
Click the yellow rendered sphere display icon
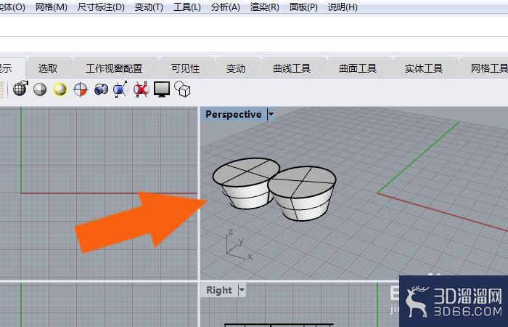(x=60, y=89)
